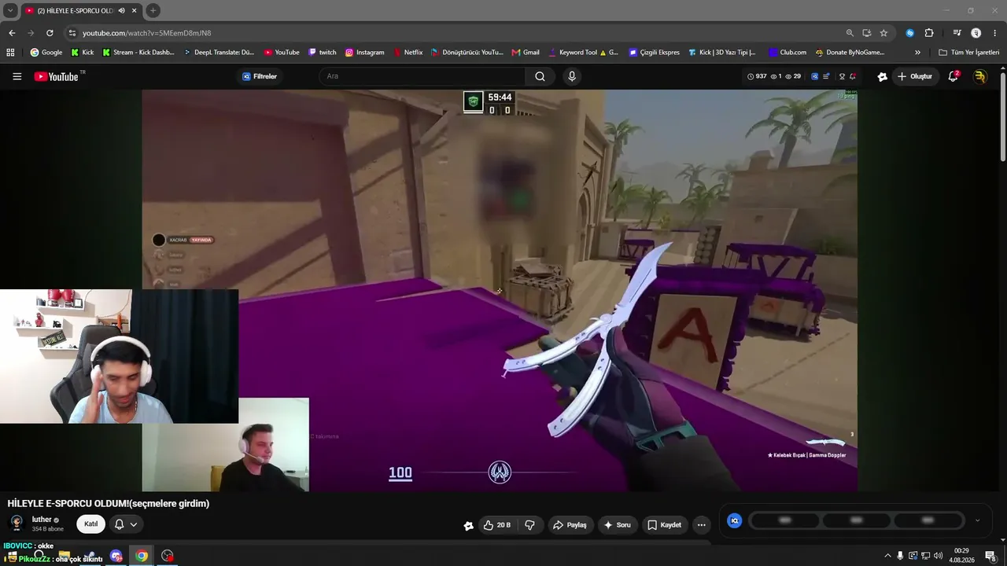Screen dimensions: 1007x566
Task: Start voice search with the microphone icon
Action: tap(572, 76)
